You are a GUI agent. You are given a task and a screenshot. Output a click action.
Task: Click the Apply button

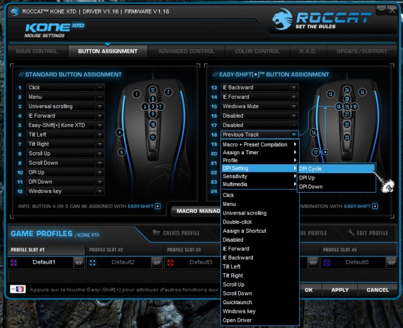[340, 290]
